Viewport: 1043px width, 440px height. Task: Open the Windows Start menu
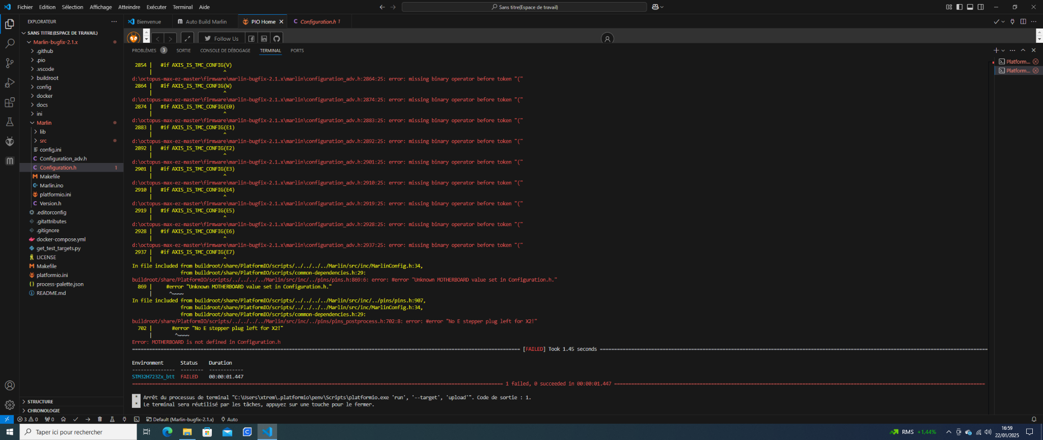click(10, 432)
